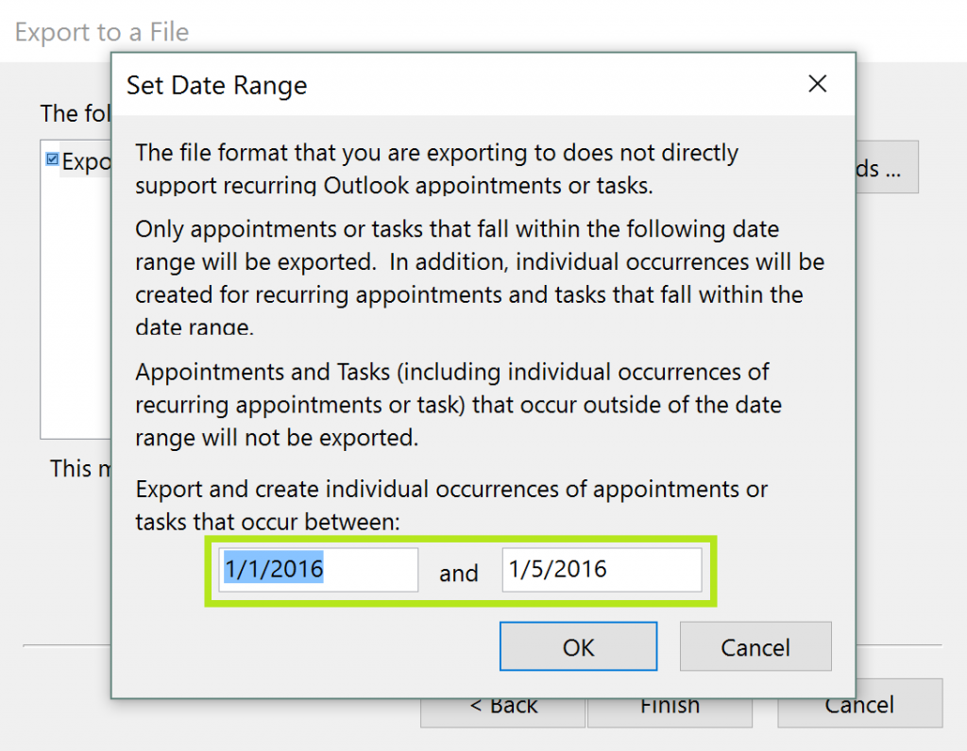
Task: Click the empty area of the actions list box
Action: (76, 311)
